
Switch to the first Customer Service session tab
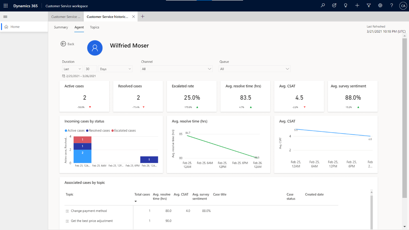coord(66,17)
